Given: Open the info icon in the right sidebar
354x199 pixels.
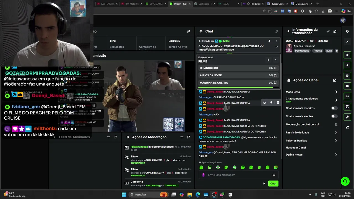Looking at the screenshot, I should tap(347, 32).
